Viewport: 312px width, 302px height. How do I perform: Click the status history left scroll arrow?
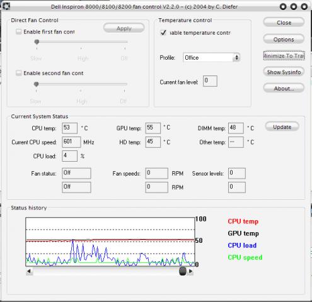[29, 271]
